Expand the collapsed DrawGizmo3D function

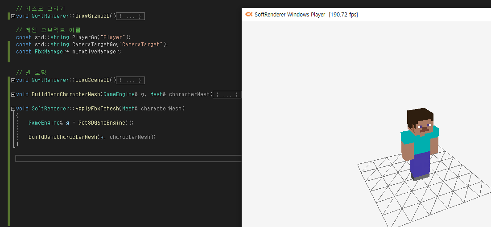pos(13,16)
